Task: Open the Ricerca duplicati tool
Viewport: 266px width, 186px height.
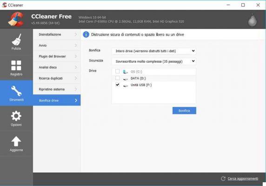Action: pyautogui.click(x=57, y=78)
